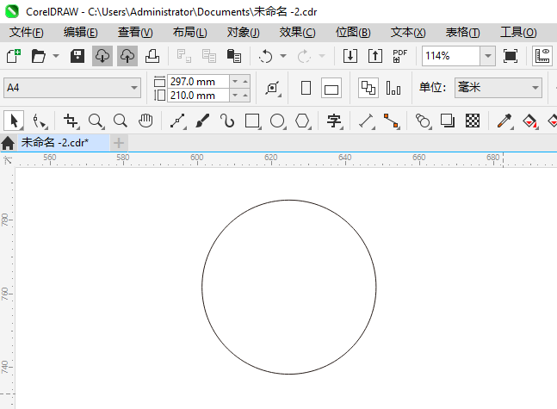Select the Transparency checkerboard tool

[x=473, y=121]
